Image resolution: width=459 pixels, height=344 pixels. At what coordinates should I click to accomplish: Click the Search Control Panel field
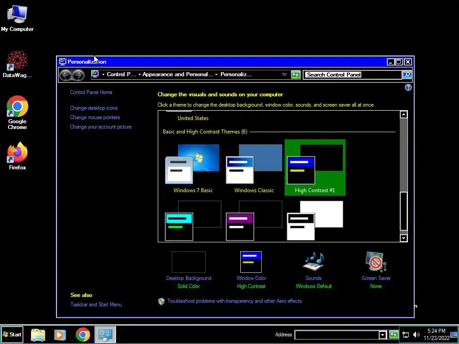point(352,75)
